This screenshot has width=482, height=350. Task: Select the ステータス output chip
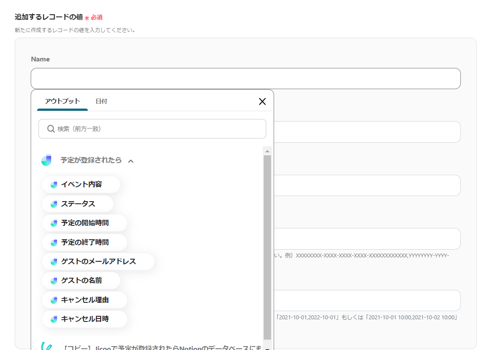(x=78, y=204)
